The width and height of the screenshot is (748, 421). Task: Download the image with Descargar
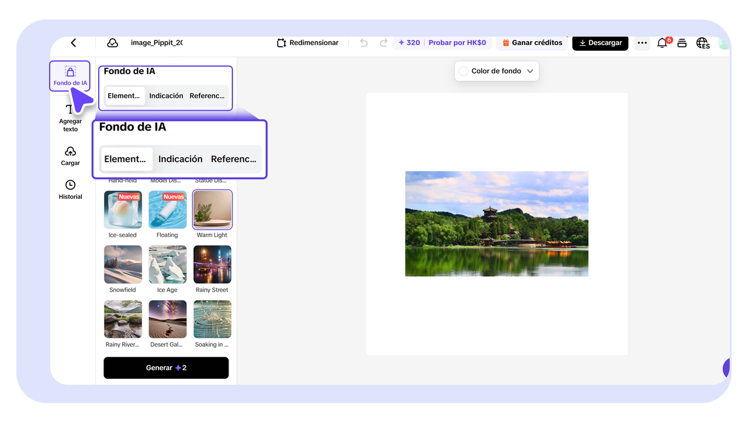click(600, 43)
